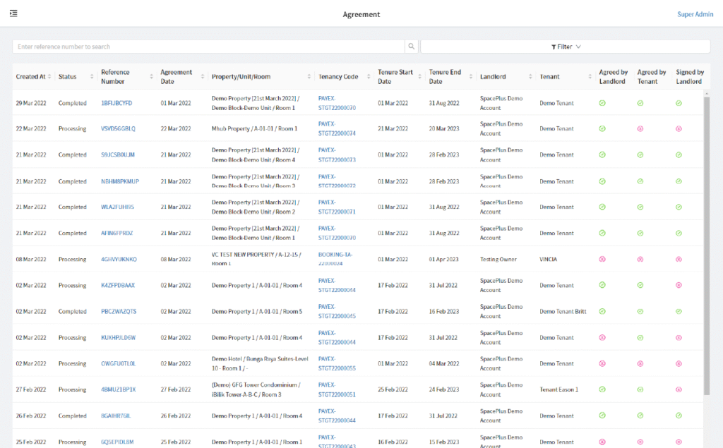This screenshot has width=723, height=448.
Task: Open reference number S9JCSB0UJM link
Action: pos(118,155)
